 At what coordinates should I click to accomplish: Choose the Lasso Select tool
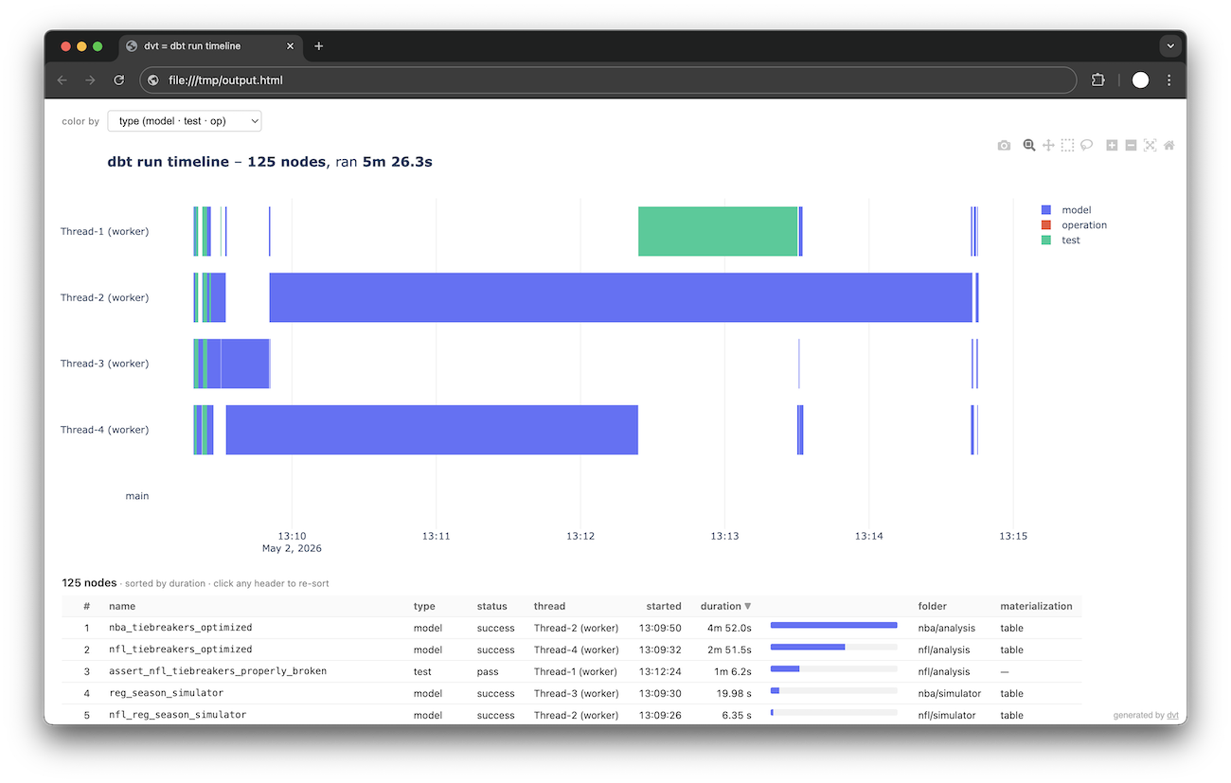(1086, 145)
